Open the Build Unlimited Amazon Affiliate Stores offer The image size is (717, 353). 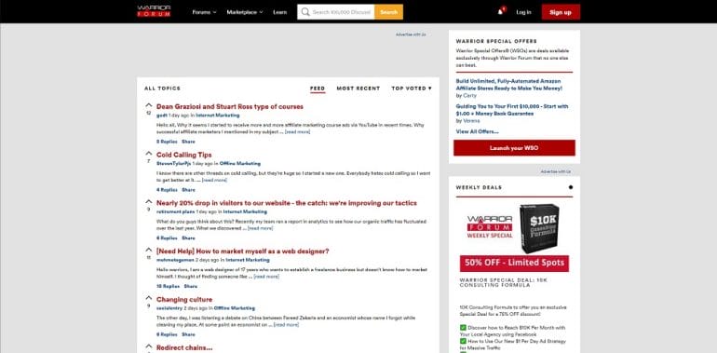click(x=509, y=85)
